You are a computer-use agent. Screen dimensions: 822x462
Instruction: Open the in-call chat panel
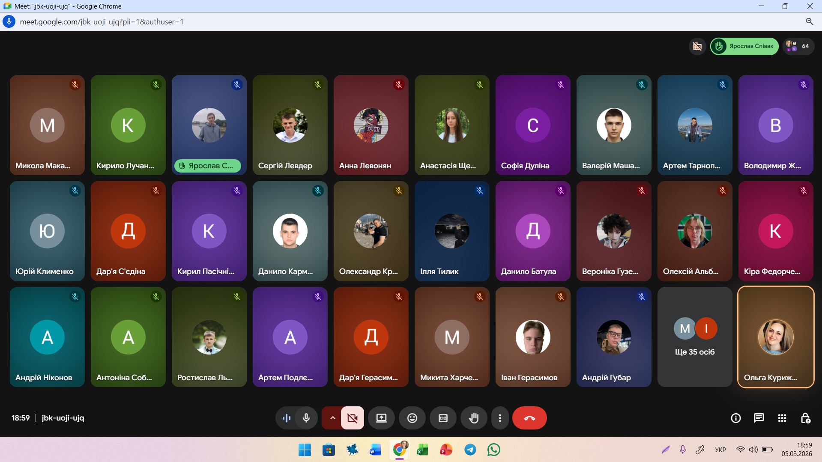pyautogui.click(x=759, y=418)
